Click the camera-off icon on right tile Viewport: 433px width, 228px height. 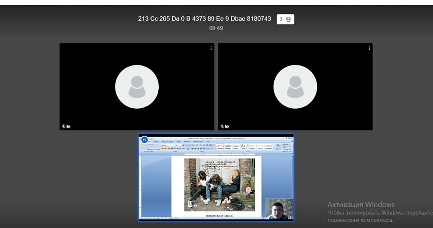(227, 127)
